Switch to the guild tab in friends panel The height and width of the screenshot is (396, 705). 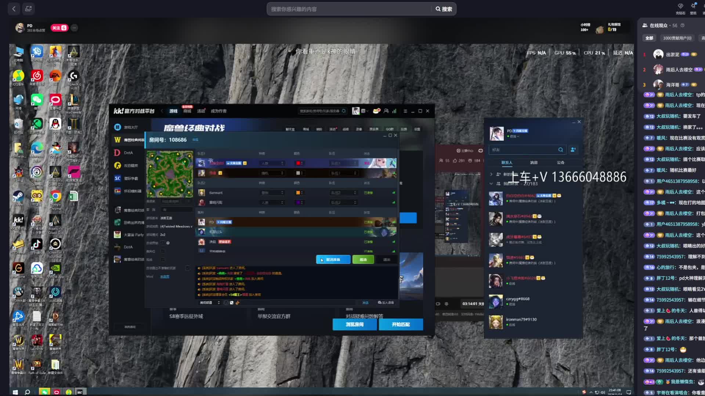tap(560, 162)
